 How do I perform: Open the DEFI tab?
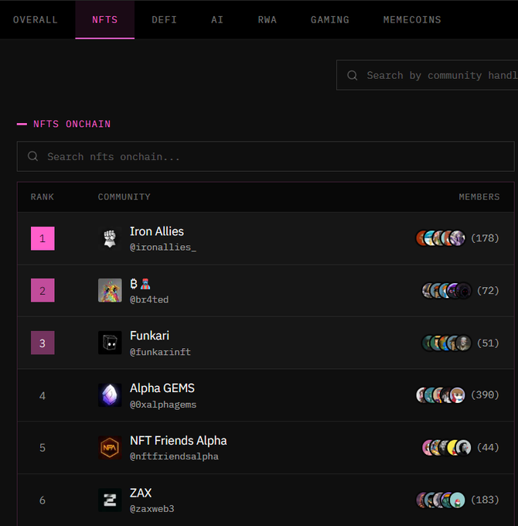coord(164,20)
